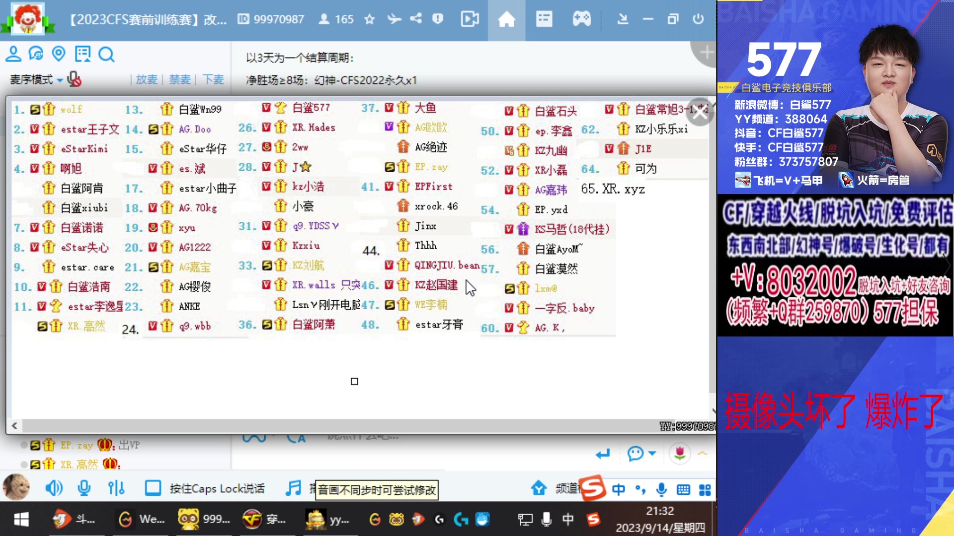Select user 65. XR. xyz entry
The height and width of the screenshot is (536, 954).
coord(613,189)
